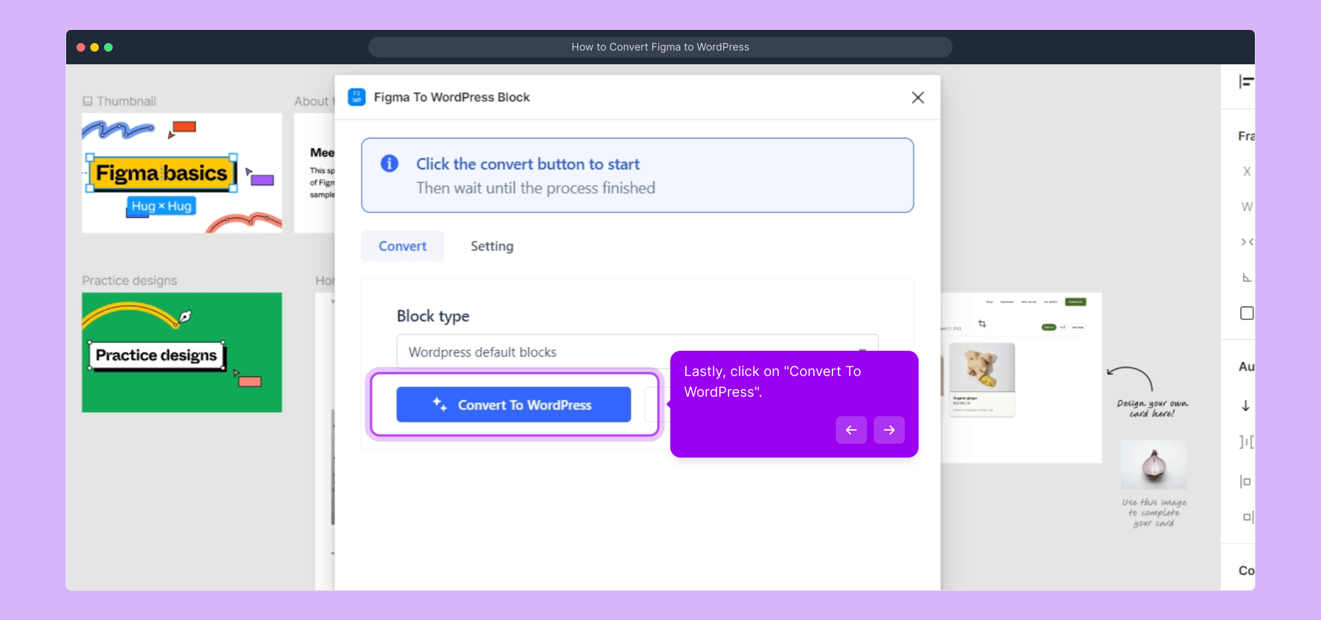Click horizontal spacing between items icon

(1245, 441)
